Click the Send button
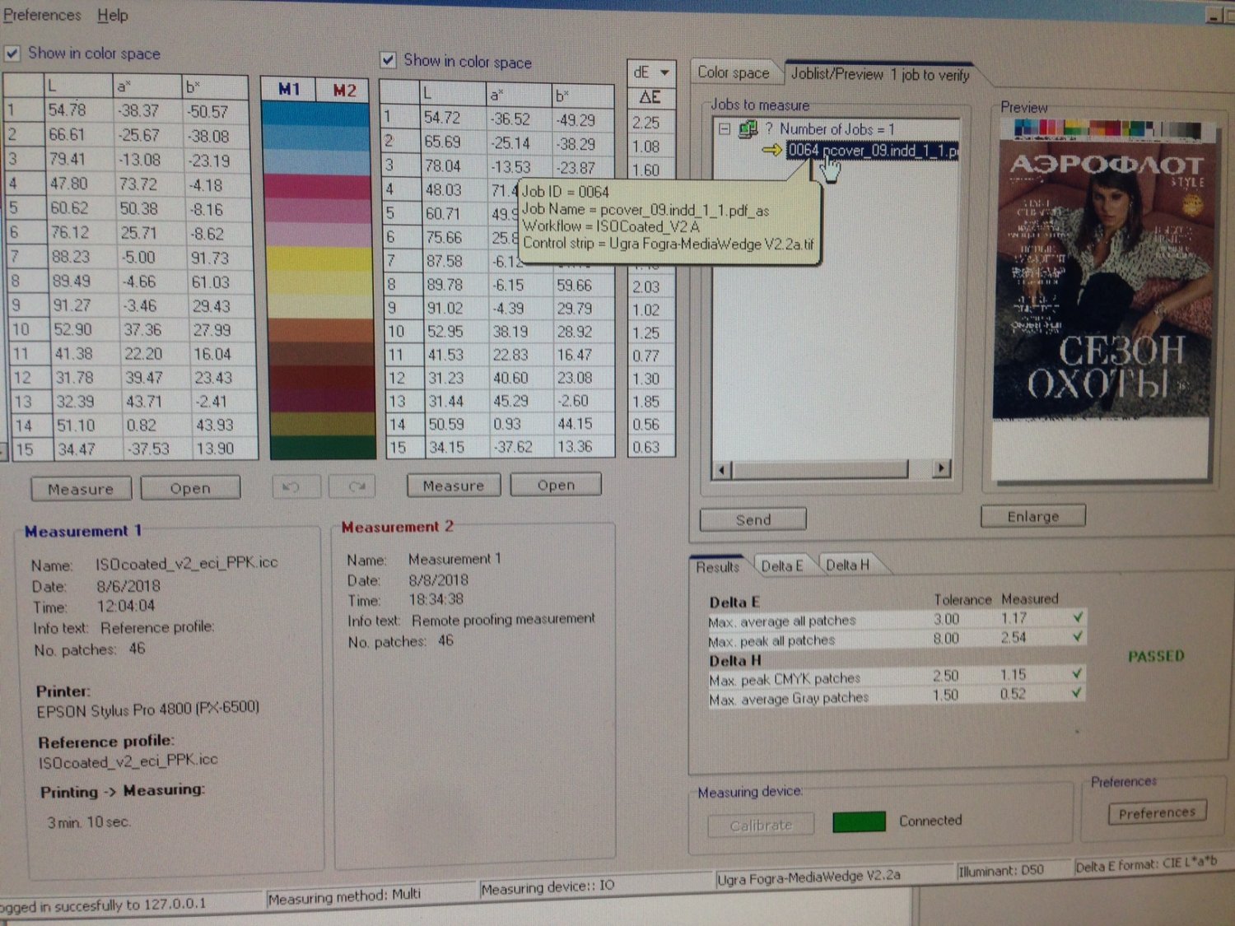The height and width of the screenshot is (926, 1235). point(753,519)
